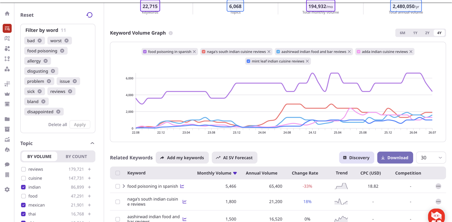Remove the 'disappointed' filter word
Image resolution: width=452 pixels, height=222 pixels.
(58, 111)
